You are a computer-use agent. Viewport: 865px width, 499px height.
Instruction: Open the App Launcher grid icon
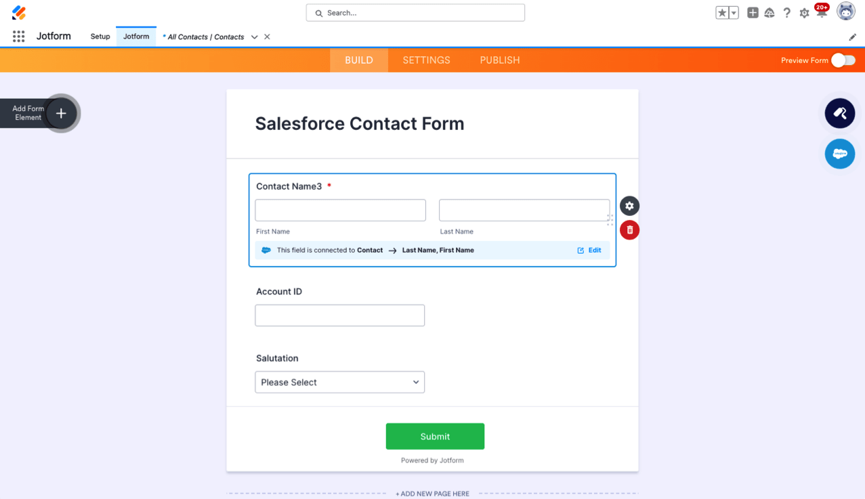click(19, 37)
